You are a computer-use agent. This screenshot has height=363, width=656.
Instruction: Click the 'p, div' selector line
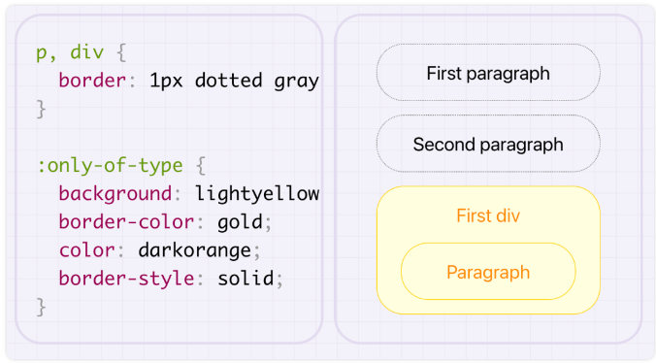(x=82, y=52)
